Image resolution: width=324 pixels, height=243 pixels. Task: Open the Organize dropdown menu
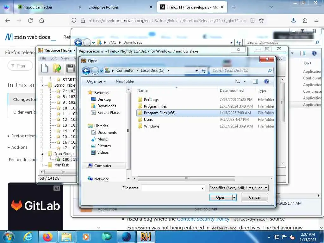coord(96,81)
